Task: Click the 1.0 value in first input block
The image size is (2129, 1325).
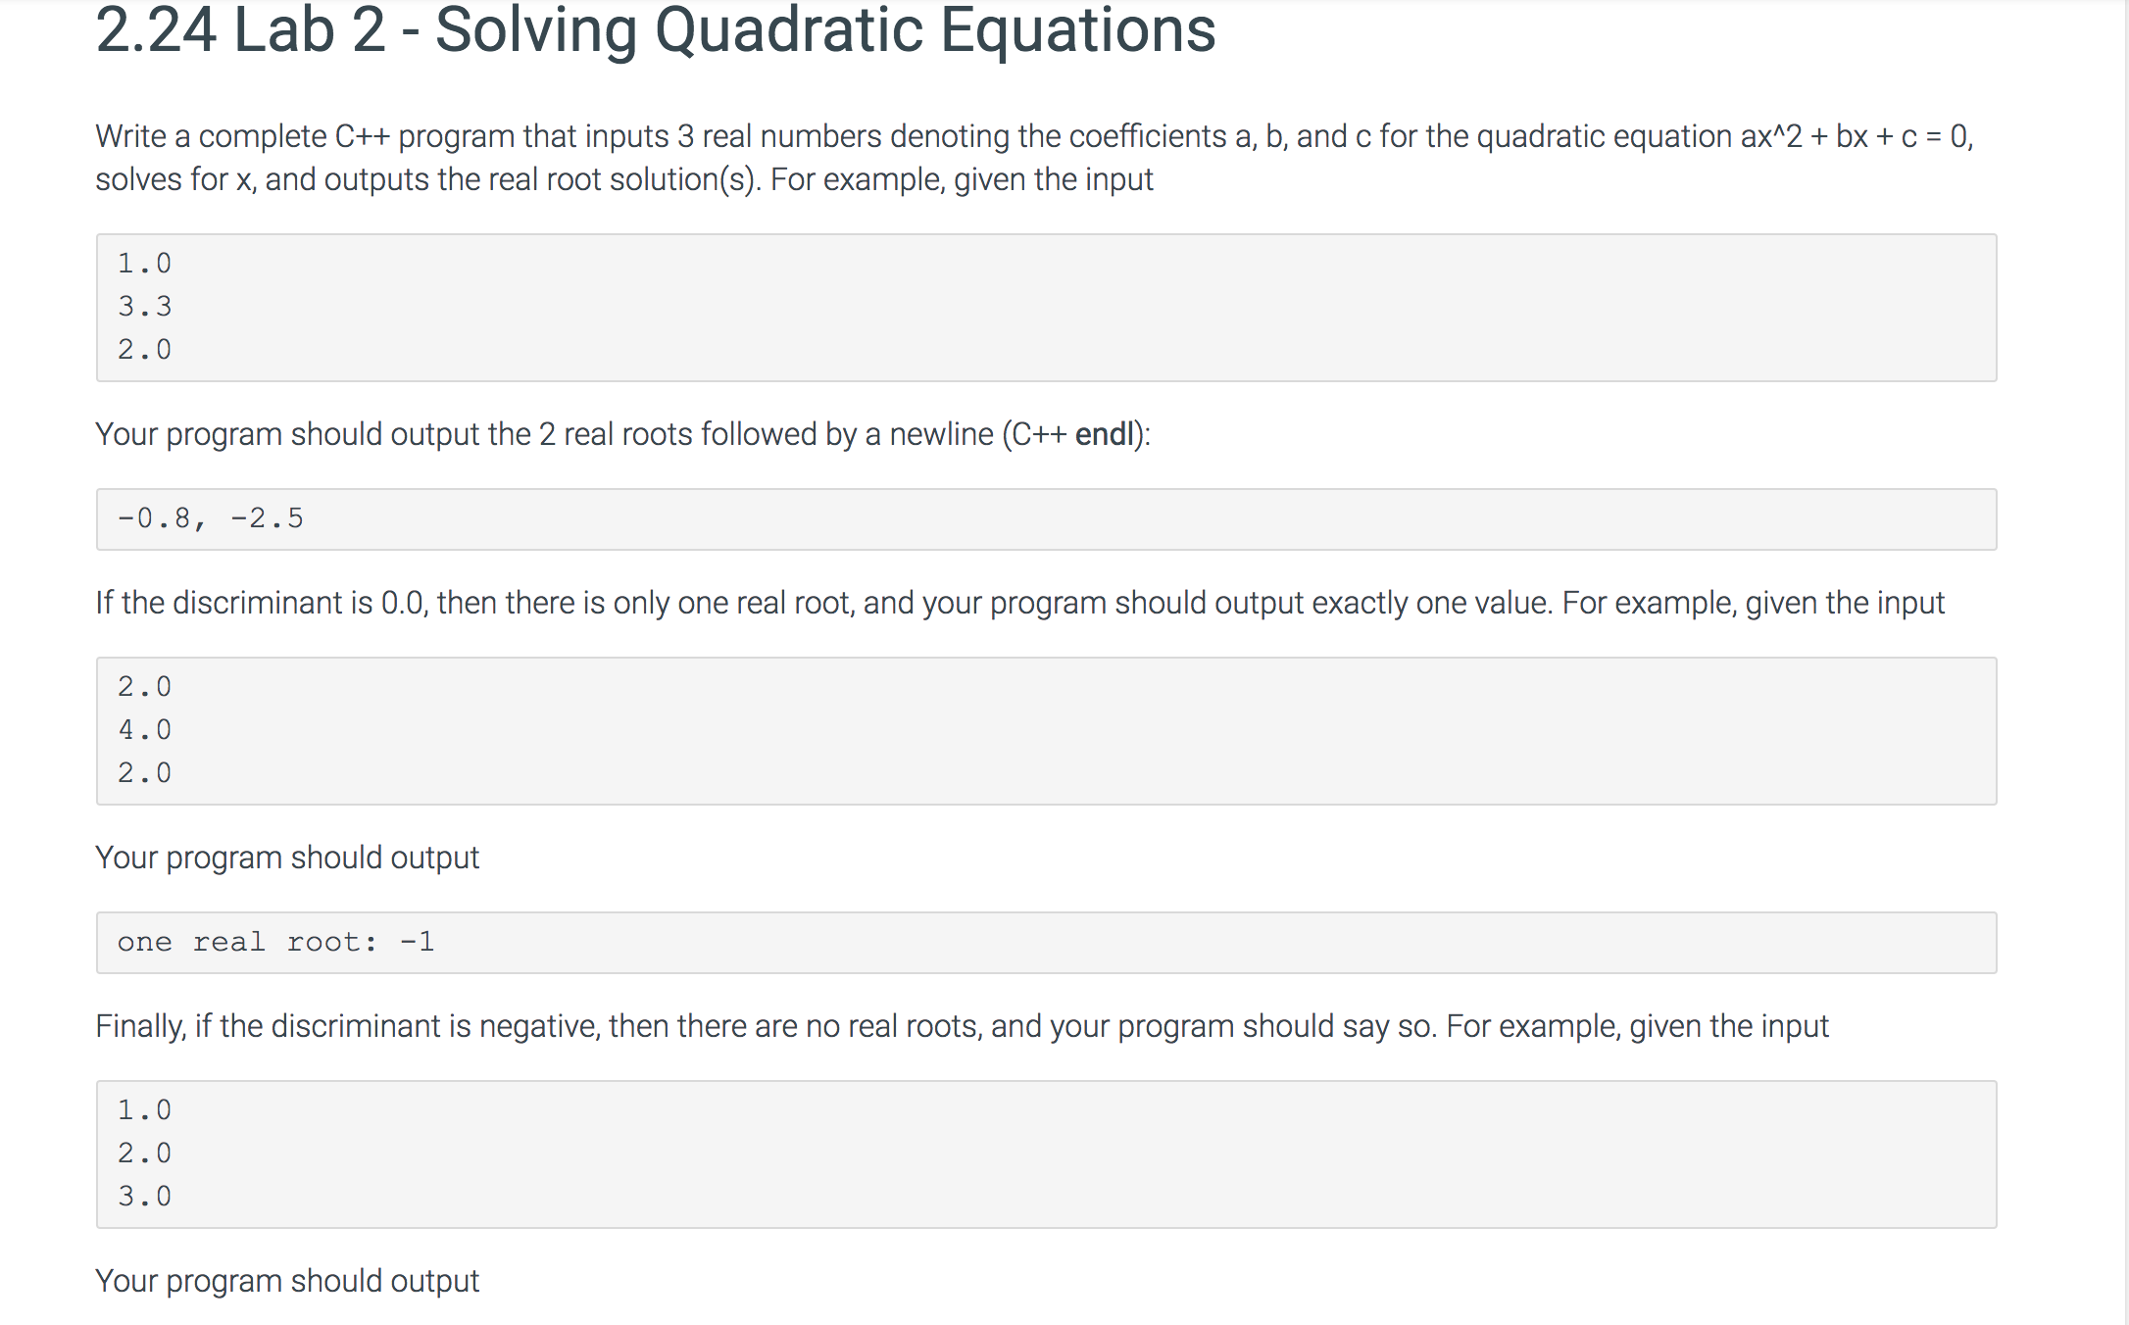Action: [145, 264]
